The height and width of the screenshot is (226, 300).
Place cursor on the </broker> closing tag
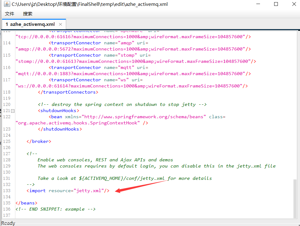[39, 141]
